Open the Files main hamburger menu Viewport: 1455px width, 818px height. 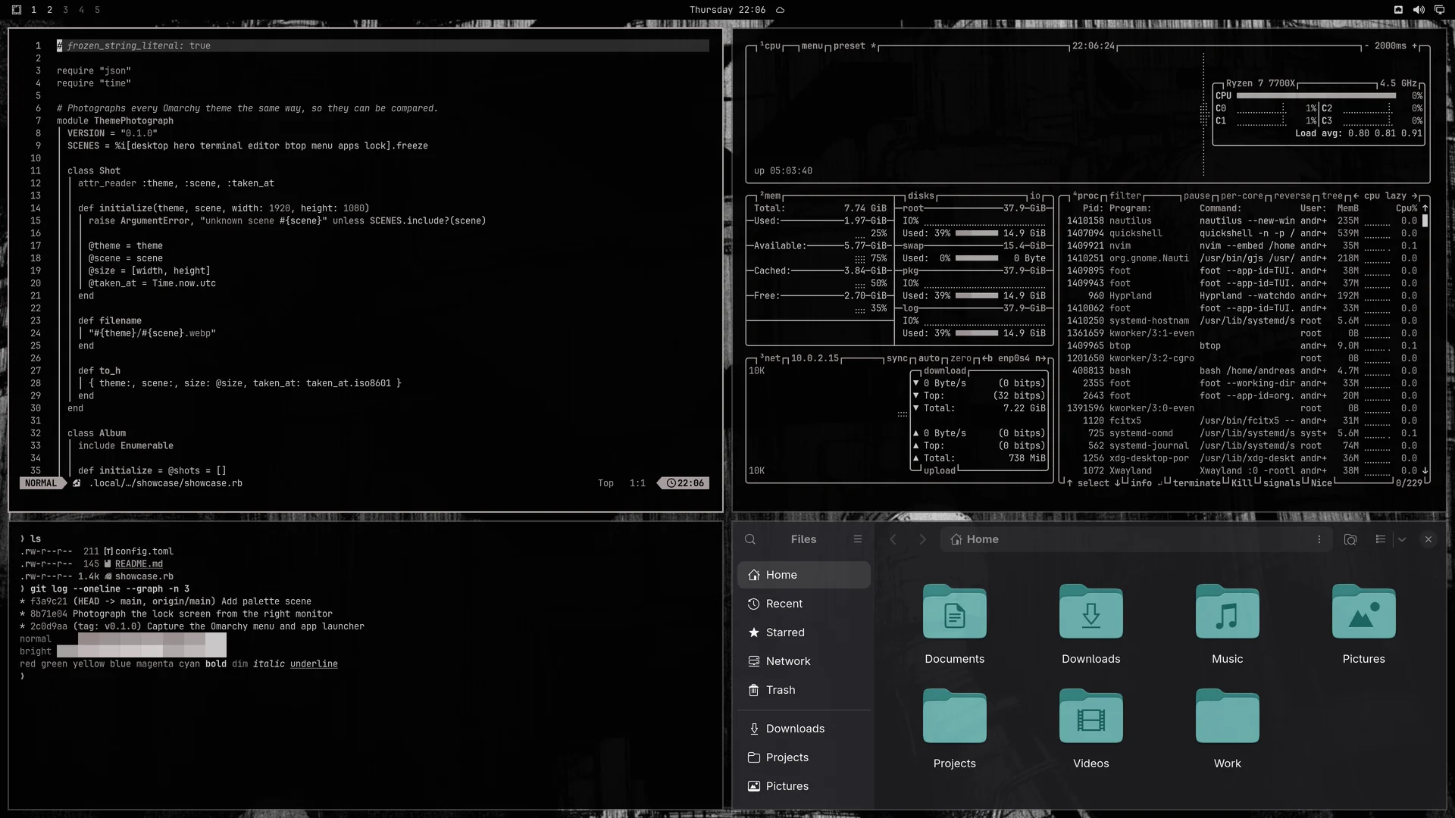pyautogui.click(x=858, y=539)
